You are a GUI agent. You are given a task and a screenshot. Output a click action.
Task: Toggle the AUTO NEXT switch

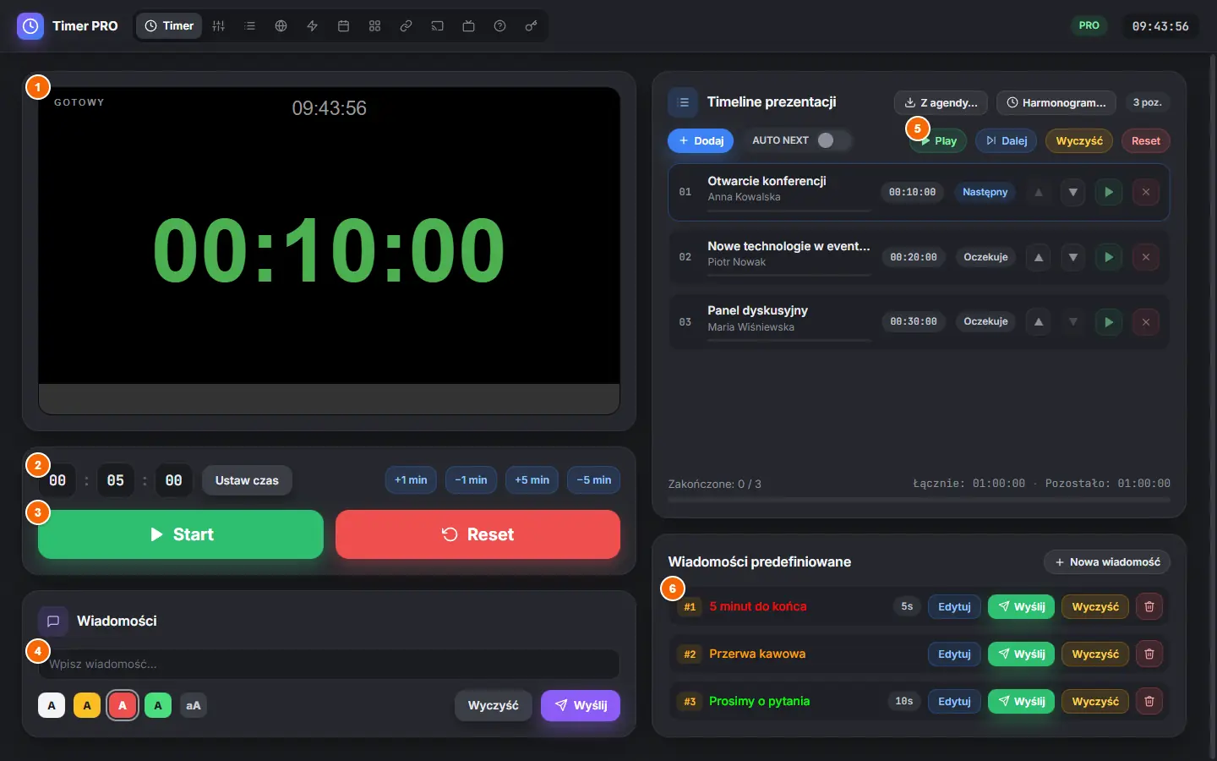click(833, 140)
